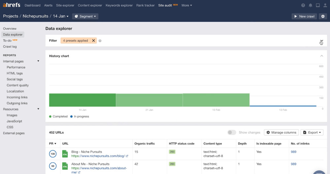This screenshot has width=330, height=174.
Task: Expand the Filter panel chevron
Action: 321,41
